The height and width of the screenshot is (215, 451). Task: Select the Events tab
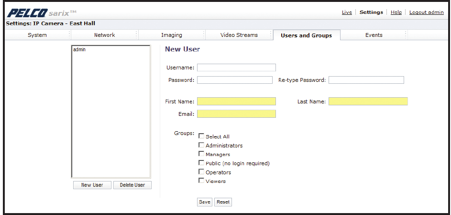point(374,35)
